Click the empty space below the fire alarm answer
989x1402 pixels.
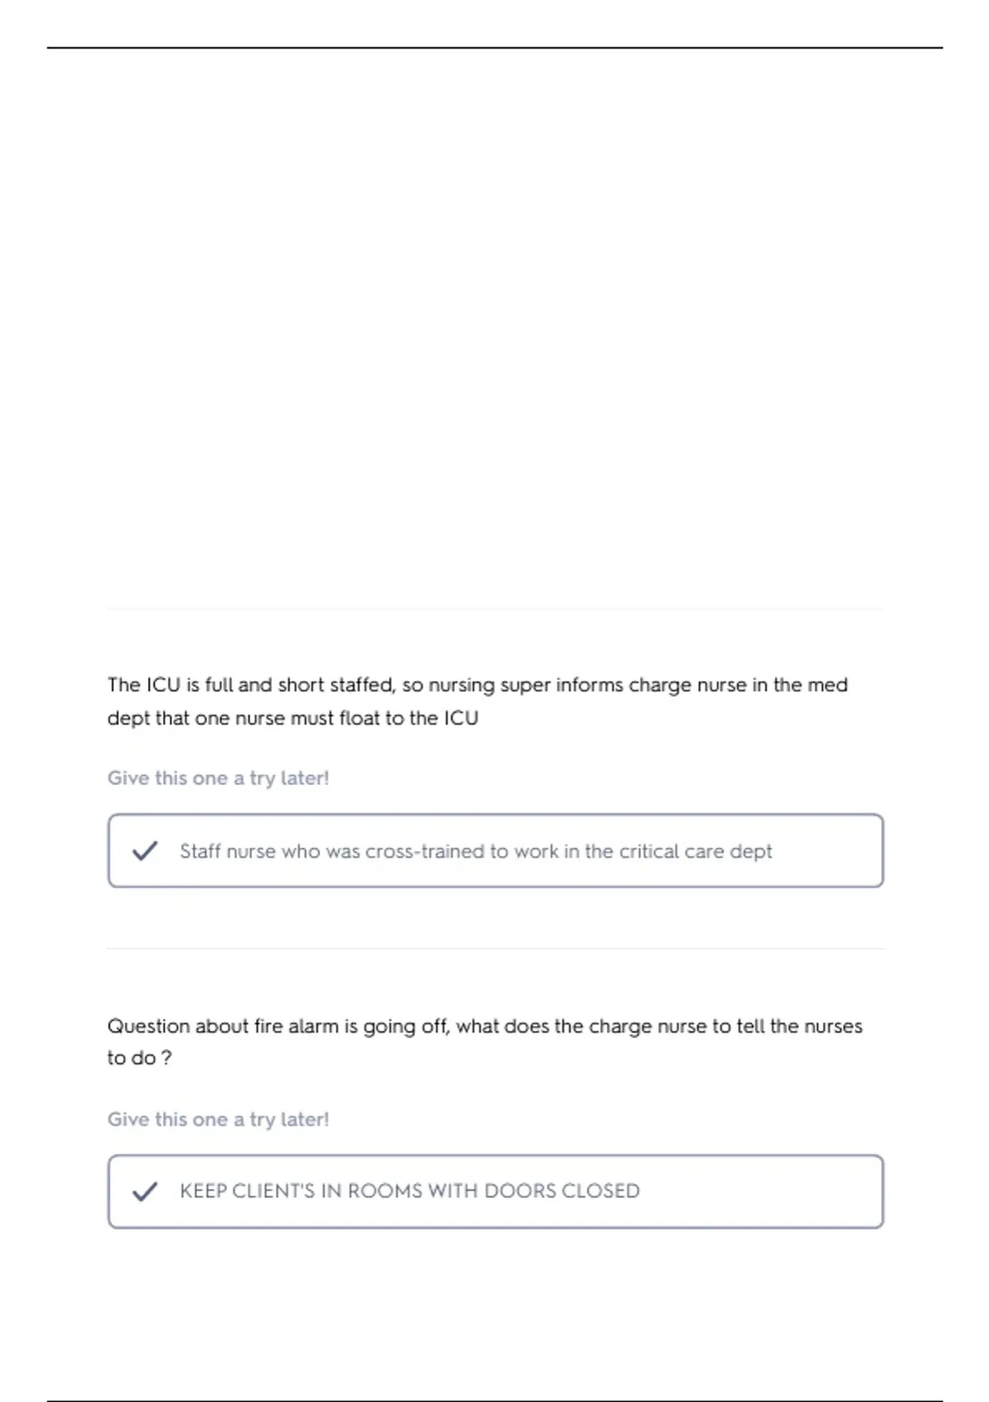click(494, 1311)
